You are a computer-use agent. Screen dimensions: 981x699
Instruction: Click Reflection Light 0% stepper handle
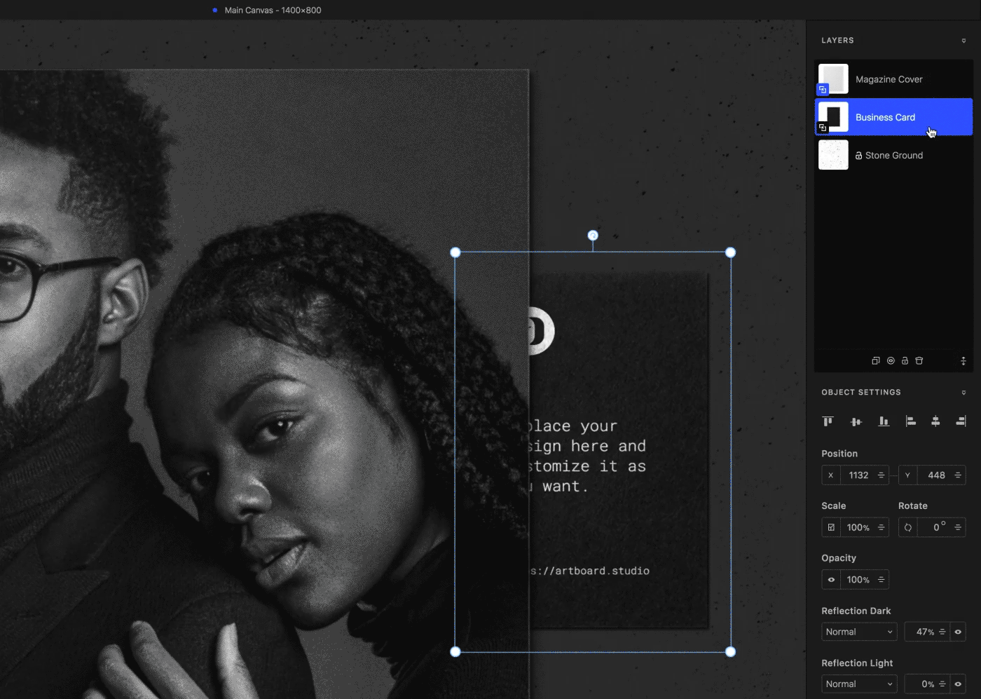click(x=942, y=684)
